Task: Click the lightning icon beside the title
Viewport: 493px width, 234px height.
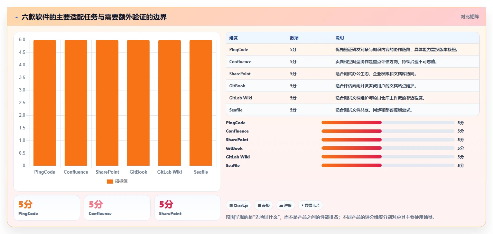Action: [x=16, y=17]
